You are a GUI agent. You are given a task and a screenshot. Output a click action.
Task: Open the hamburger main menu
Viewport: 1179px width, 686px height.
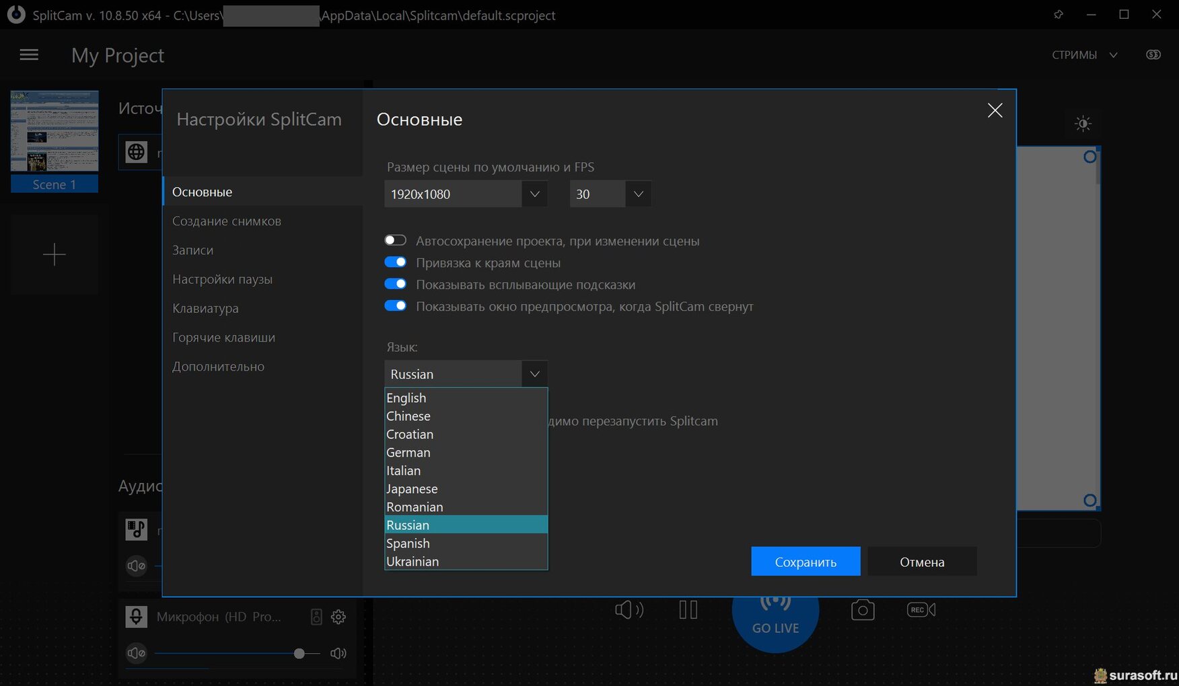(29, 55)
